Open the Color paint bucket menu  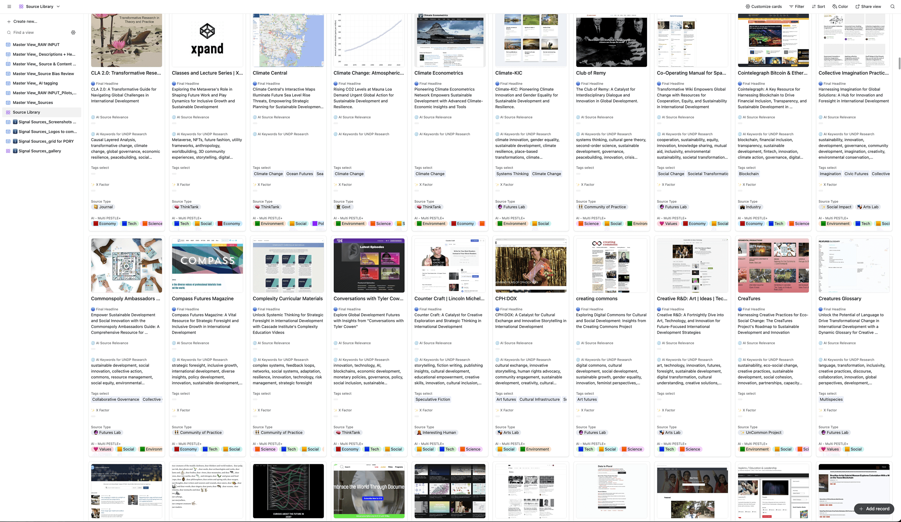click(840, 7)
